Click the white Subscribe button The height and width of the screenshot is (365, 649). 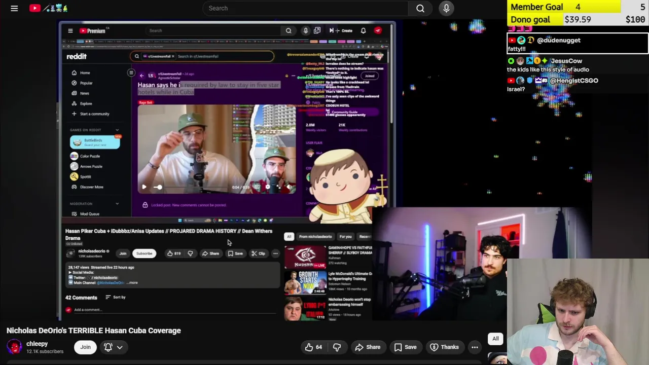tap(144, 253)
